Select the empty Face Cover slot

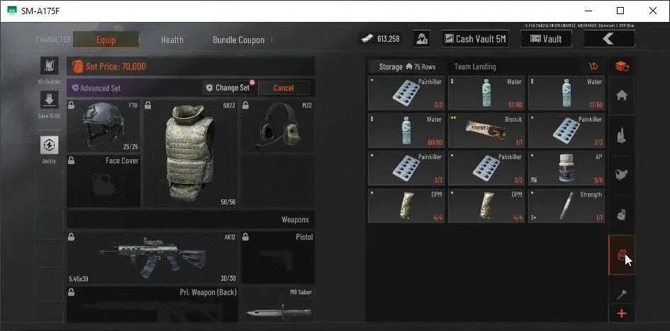click(x=104, y=181)
